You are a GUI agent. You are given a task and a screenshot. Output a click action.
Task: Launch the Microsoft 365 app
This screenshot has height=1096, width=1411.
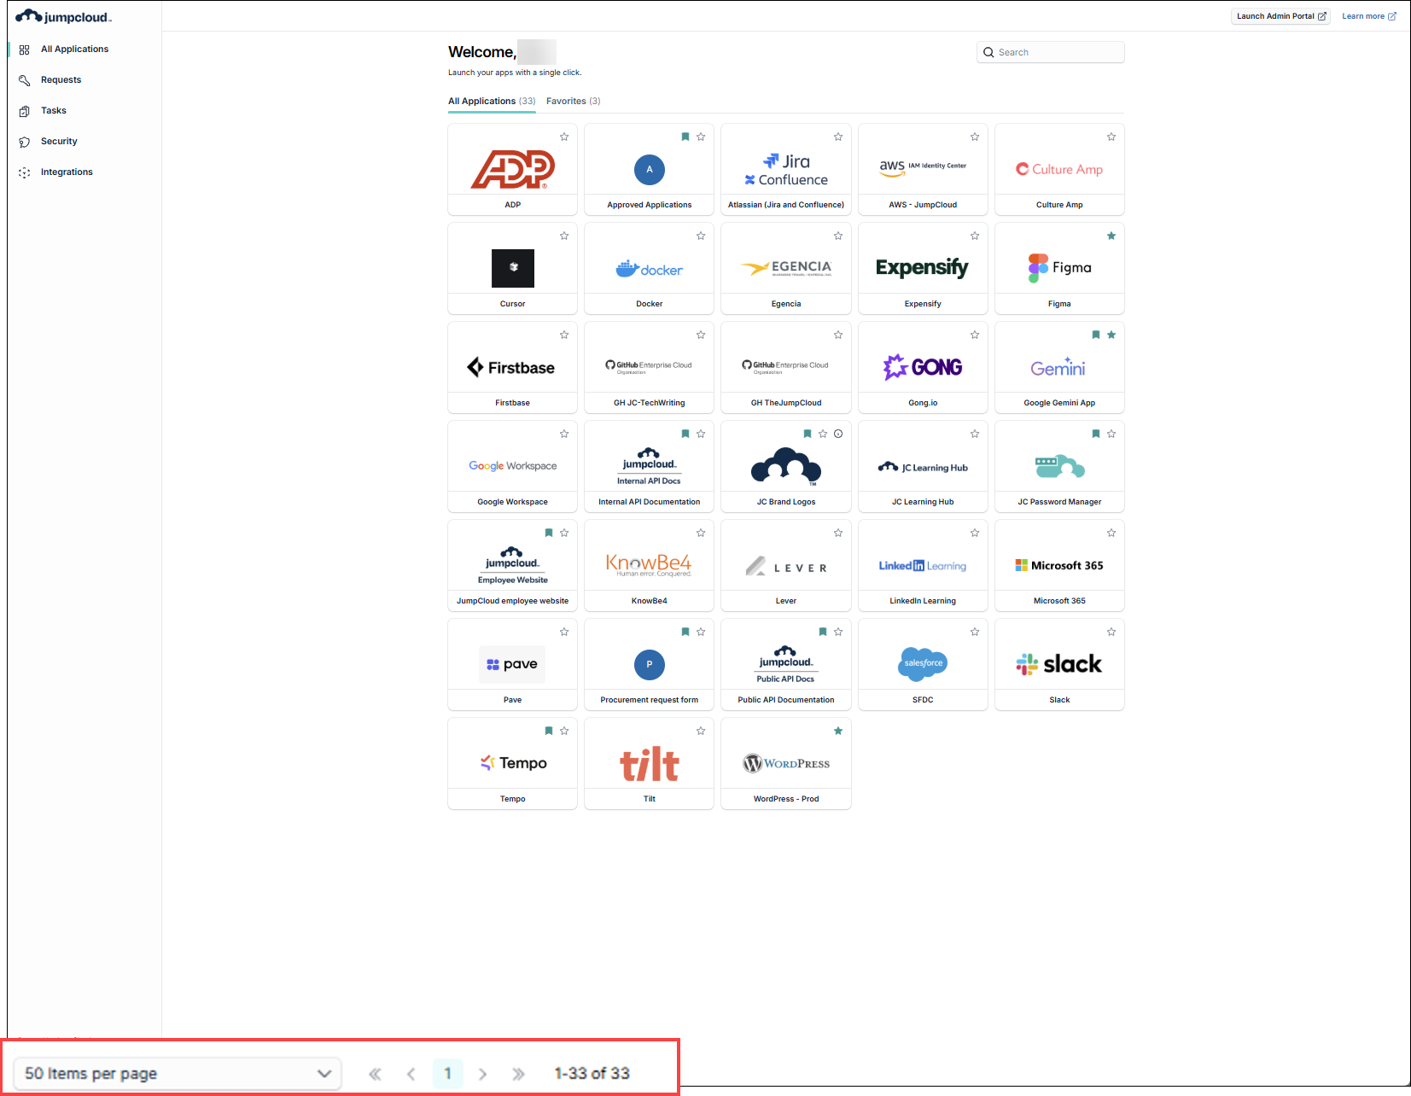coord(1059,565)
